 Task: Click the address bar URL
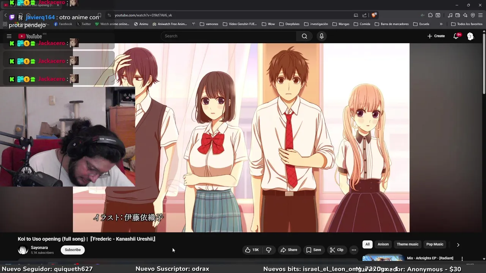point(144,15)
